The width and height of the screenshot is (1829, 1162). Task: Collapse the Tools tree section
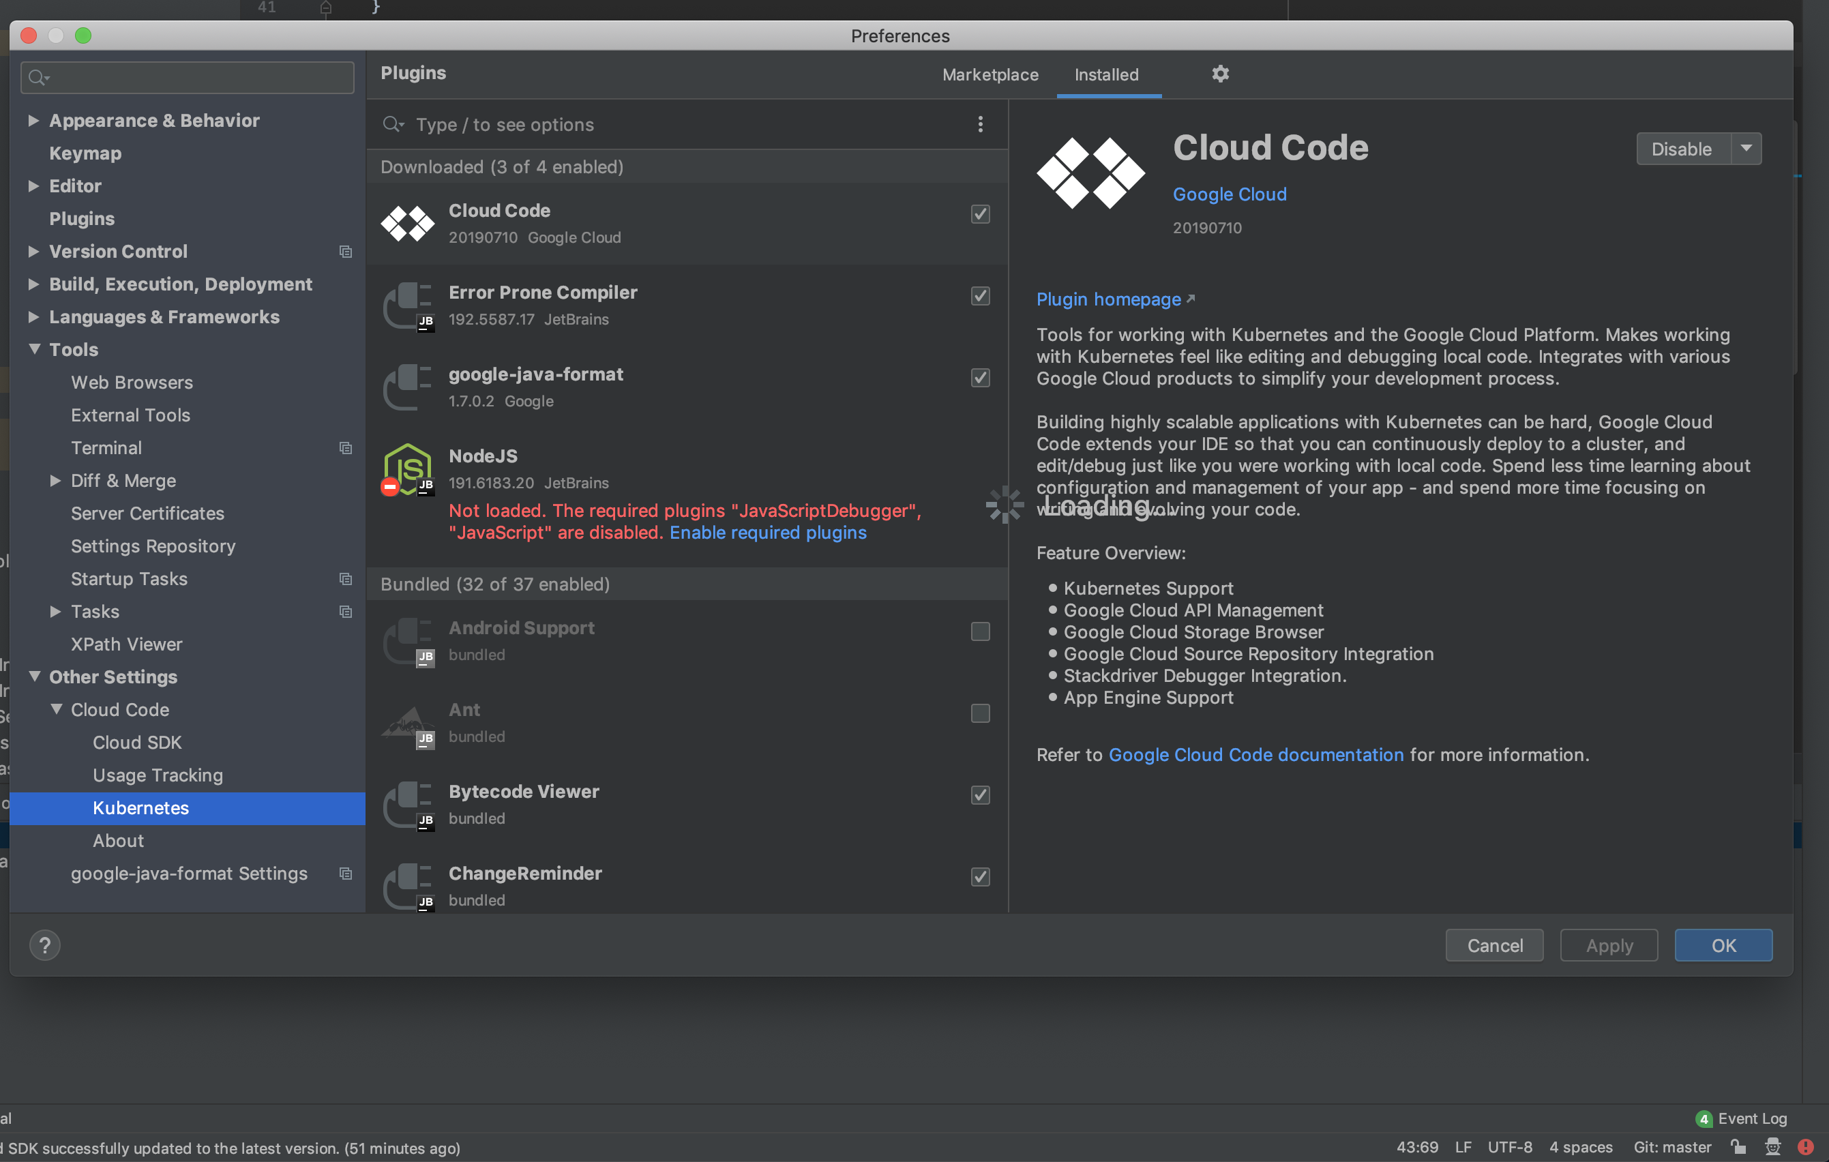[33, 348]
